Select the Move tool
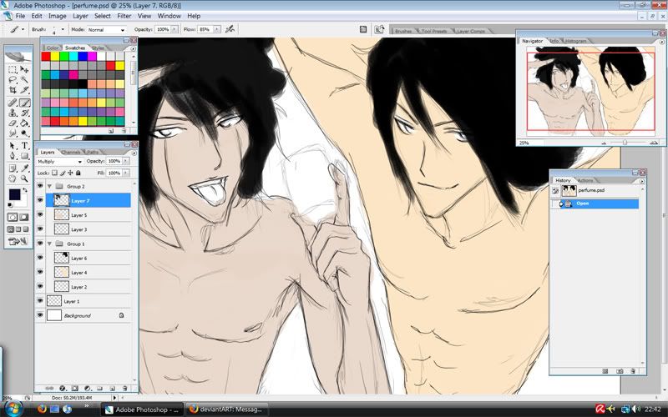This screenshot has width=668, height=417. (24, 69)
